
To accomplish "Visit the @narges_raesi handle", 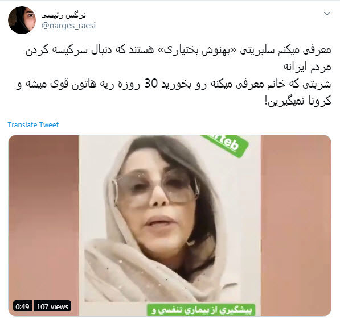I will coord(68,26).
